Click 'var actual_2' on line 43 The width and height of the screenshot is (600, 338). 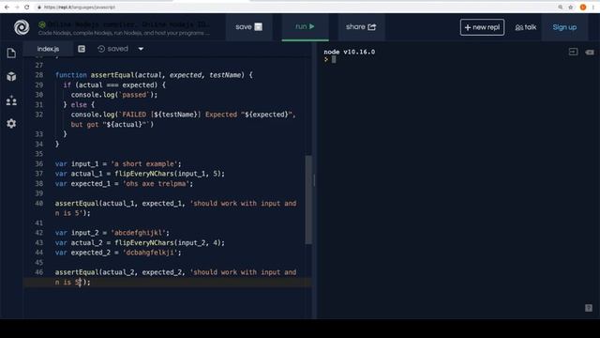[79, 242]
